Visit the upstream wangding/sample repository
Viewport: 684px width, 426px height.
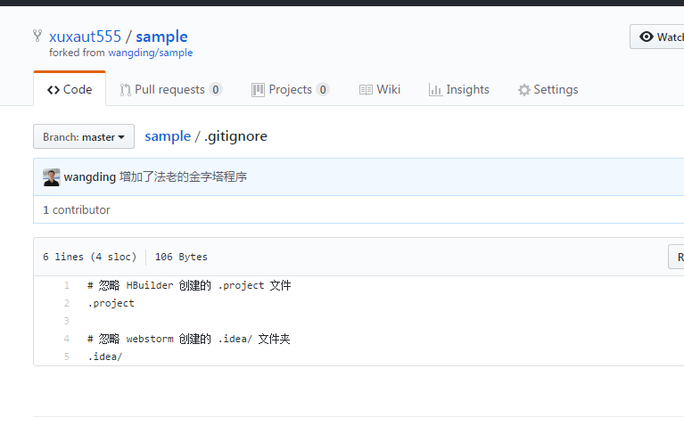pos(151,53)
